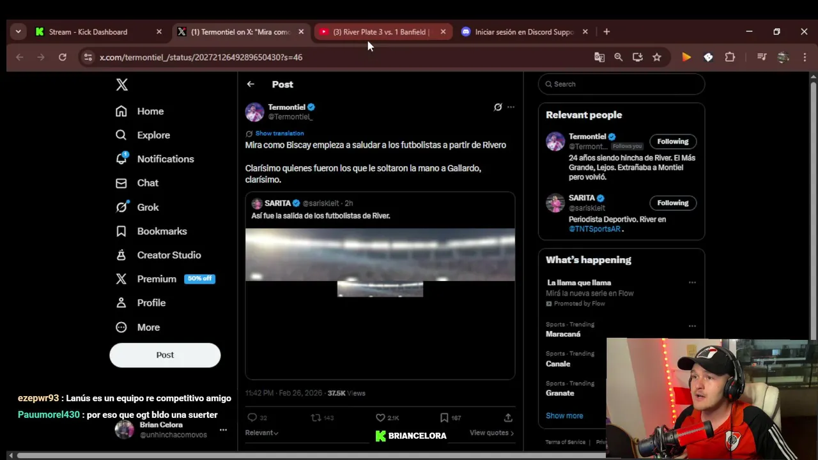Click the white Post button
This screenshot has height=460, width=818.
(165, 355)
